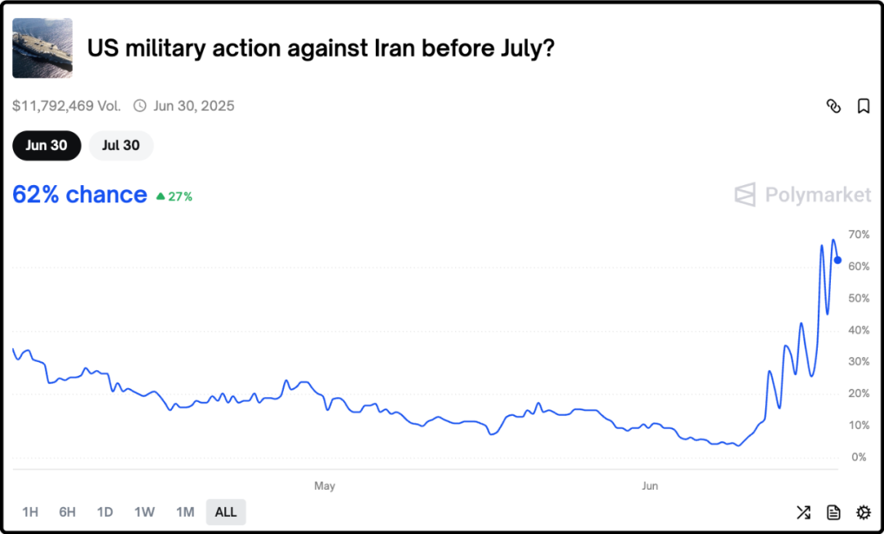
Task: Select the ALL time range
Action: 226,512
